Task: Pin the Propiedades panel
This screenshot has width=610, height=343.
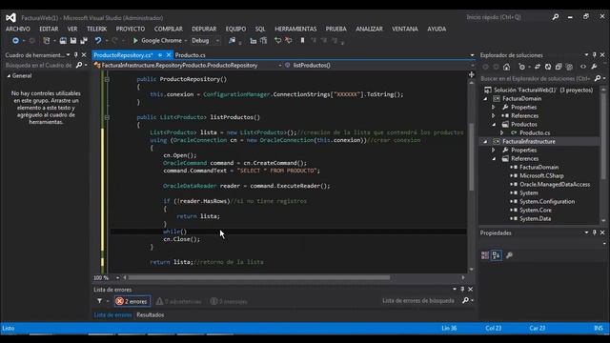Action: pos(595,232)
